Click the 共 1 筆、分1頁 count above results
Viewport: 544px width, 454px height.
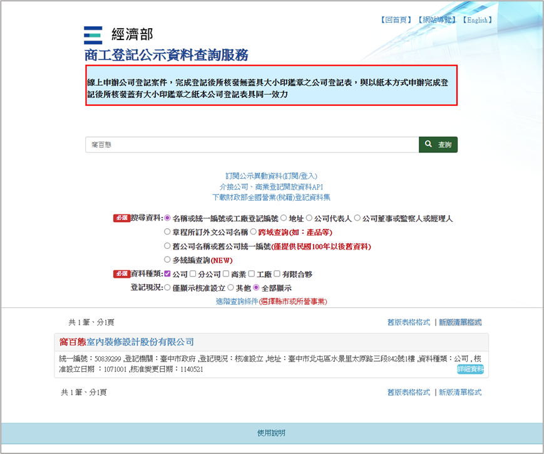91,322
